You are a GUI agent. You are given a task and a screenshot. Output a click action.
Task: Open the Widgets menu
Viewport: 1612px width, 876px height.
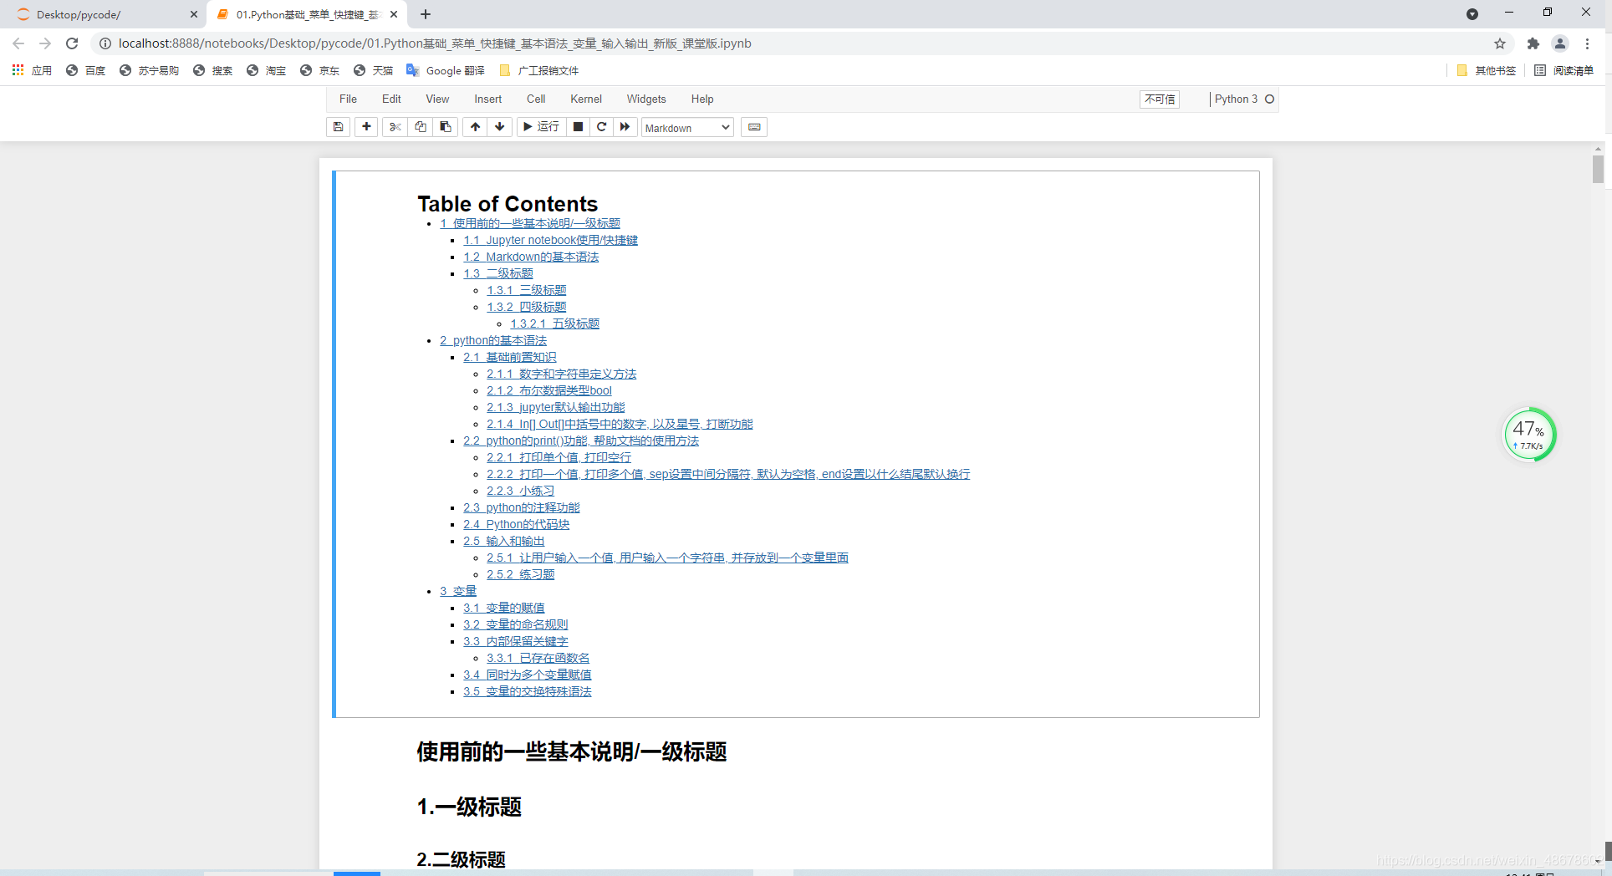pyautogui.click(x=646, y=99)
